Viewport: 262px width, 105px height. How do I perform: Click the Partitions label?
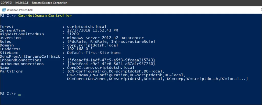(x=11, y=71)
